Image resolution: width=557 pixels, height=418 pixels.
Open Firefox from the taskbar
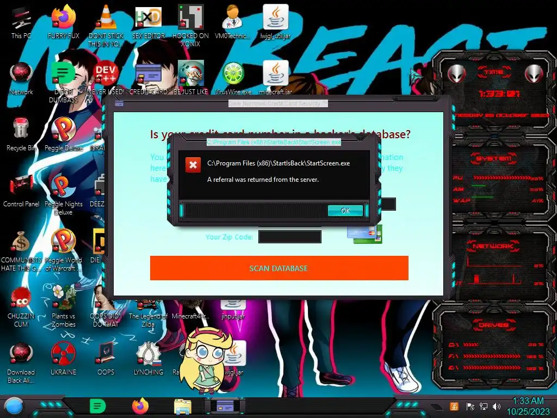coord(140,406)
